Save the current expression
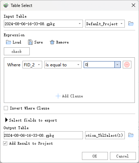Image resolution: width=139 pixels, height=163 pixels. click(x=35, y=42)
